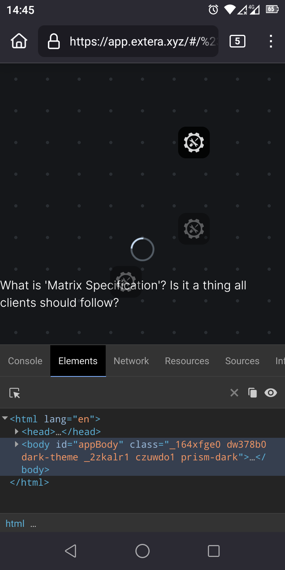Open the Network tab
The image size is (285, 570).
click(131, 361)
